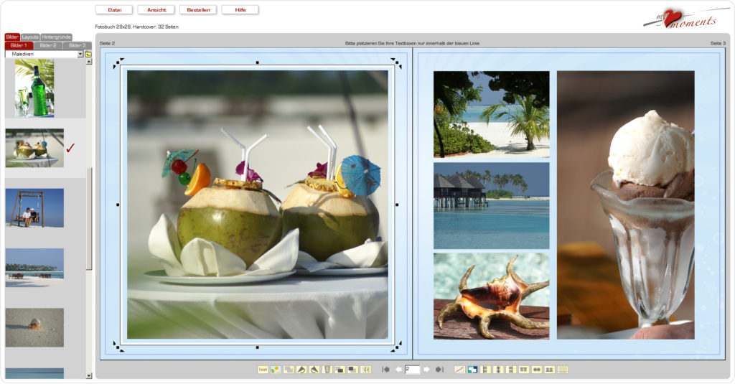
Task: Click thumbnail list scroll up arrow
Action: (x=89, y=62)
